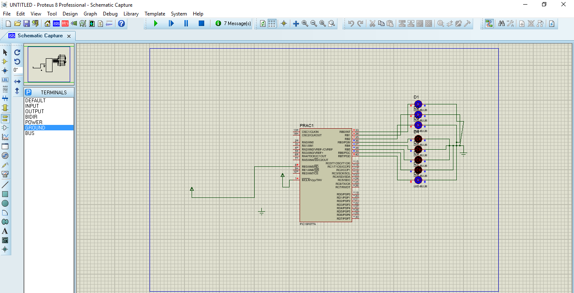The height and width of the screenshot is (293, 574).
Task: Zoom to fit entire sheet
Action: click(x=322, y=23)
